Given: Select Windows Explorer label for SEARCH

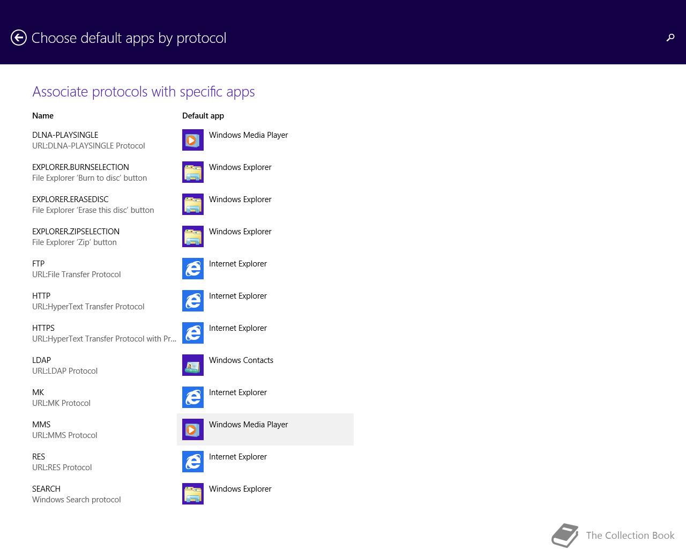Looking at the screenshot, I should pos(240,489).
